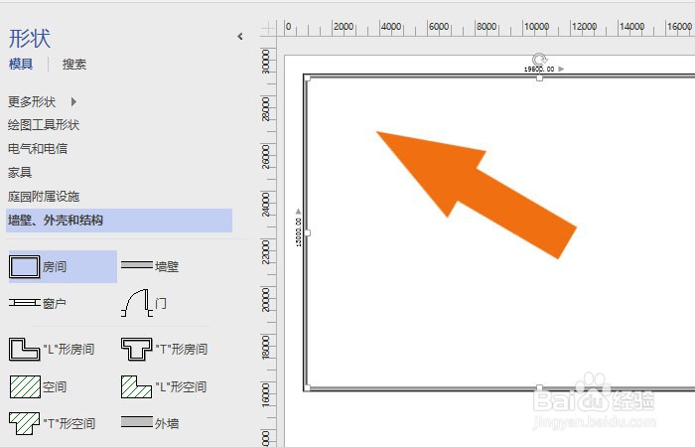Click the room's bottom-middle selection handle
The image size is (695, 447).
click(539, 387)
